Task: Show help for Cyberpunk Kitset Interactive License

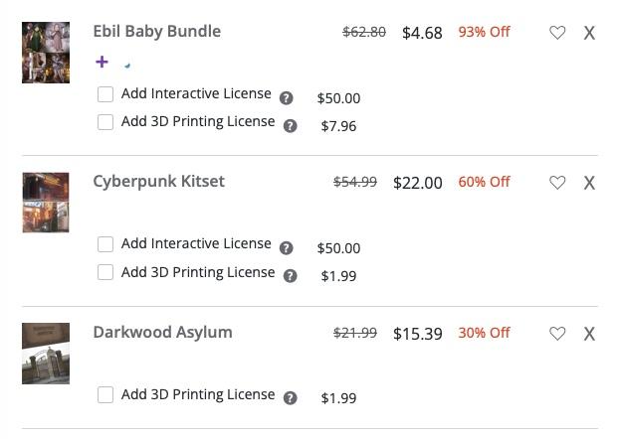Action: (287, 248)
